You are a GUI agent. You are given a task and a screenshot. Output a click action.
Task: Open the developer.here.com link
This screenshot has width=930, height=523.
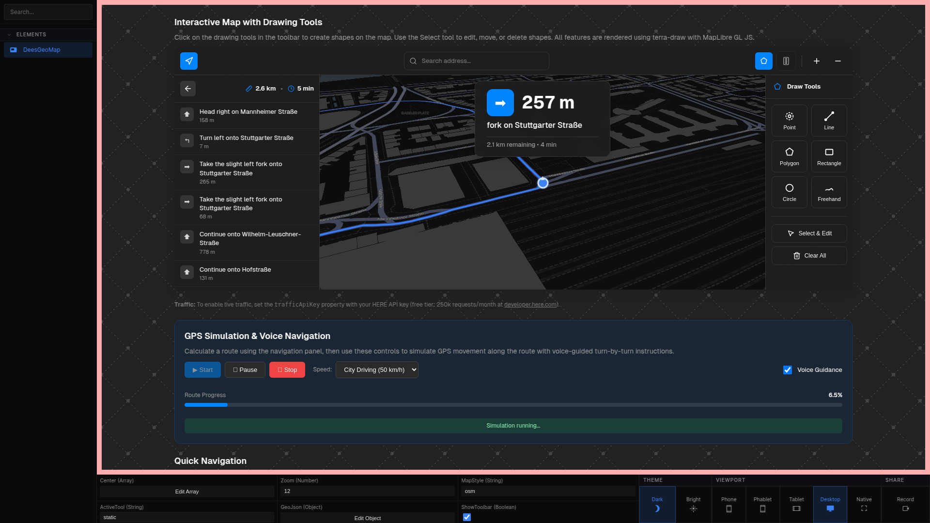tap(530, 305)
